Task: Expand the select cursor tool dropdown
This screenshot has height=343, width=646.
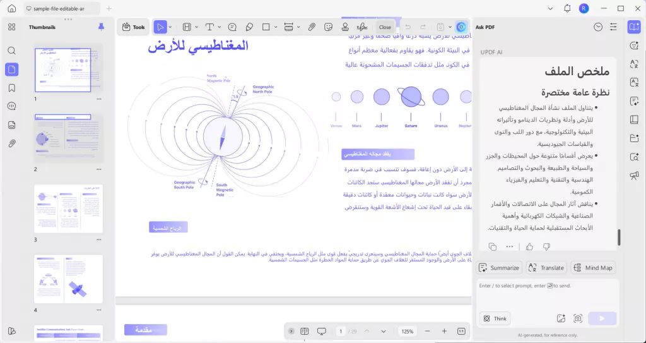Action: [x=170, y=27]
